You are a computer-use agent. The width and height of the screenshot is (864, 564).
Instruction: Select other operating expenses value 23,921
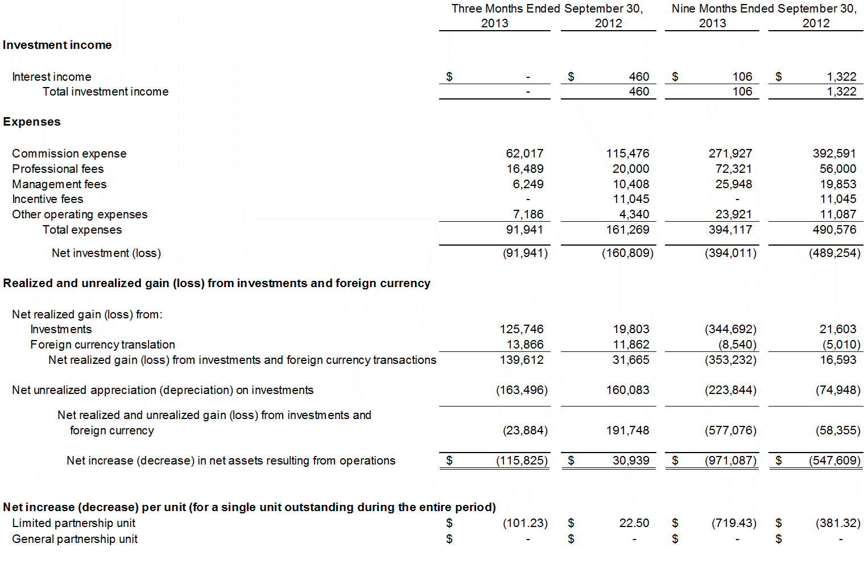pyautogui.click(x=734, y=214)
